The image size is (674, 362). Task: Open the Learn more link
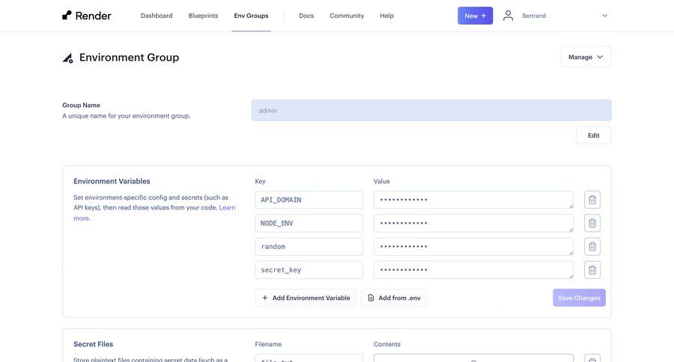coord(227,208)
